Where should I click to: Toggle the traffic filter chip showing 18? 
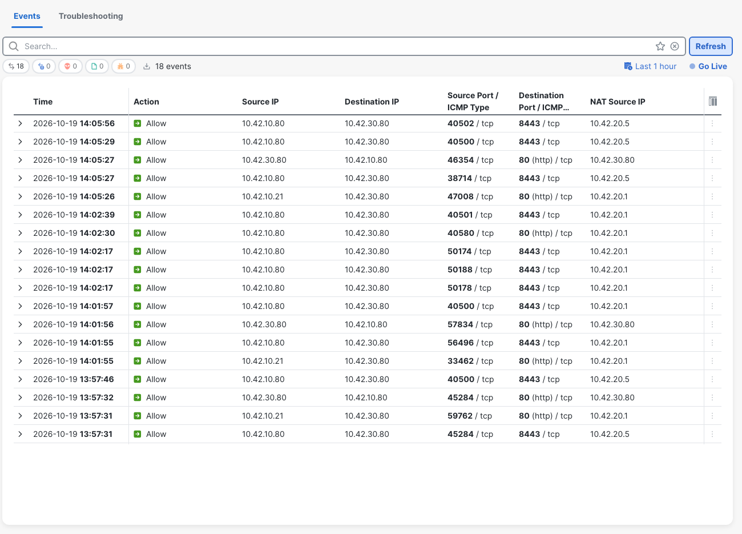pos(16,66)
